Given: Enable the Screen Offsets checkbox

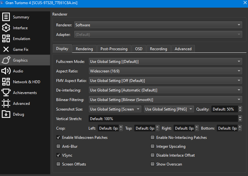Looking at the screenshot, I should [58, 164].
